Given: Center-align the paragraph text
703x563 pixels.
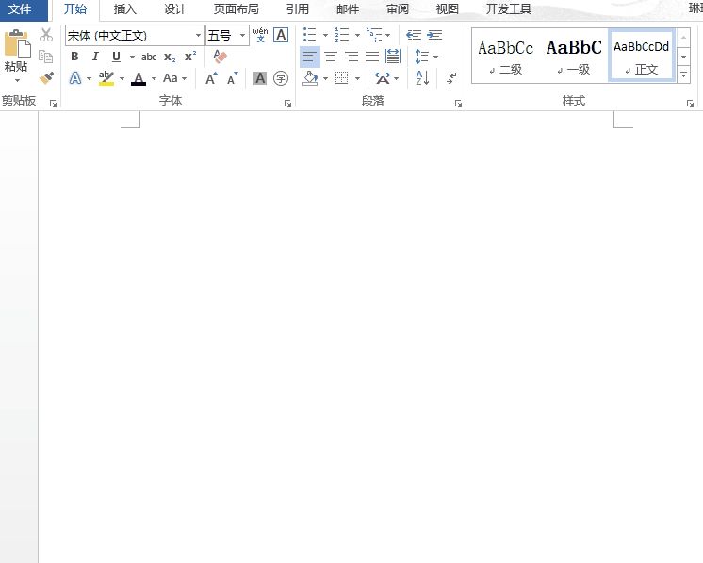Looking at the screenshot, I should coord(331,57).
